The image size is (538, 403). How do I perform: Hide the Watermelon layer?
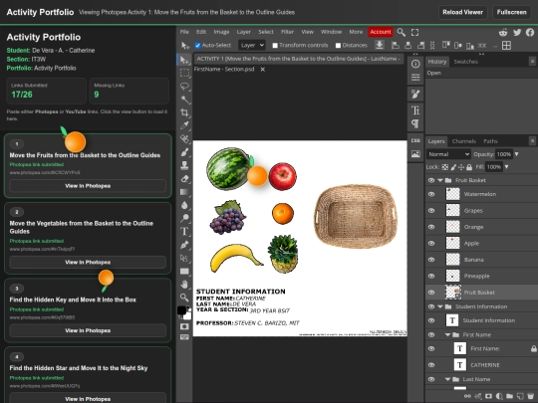click(x=431, y=194)
